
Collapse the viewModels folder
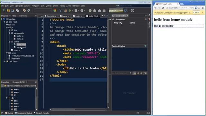coord(9,33)
